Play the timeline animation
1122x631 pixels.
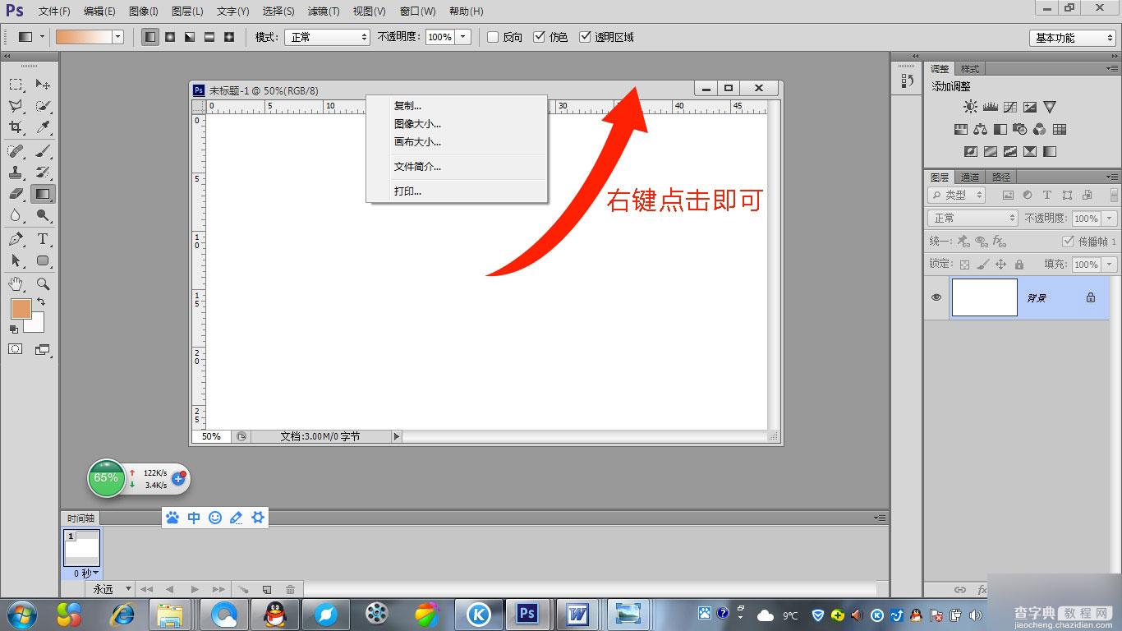point(195,589)
